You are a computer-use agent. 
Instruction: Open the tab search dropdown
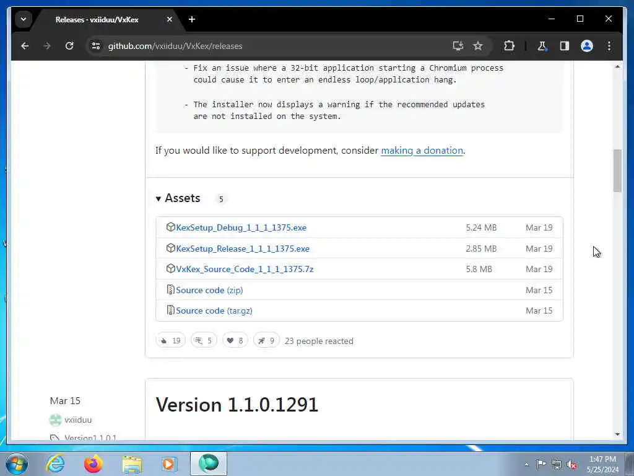(x=24, y=19)
